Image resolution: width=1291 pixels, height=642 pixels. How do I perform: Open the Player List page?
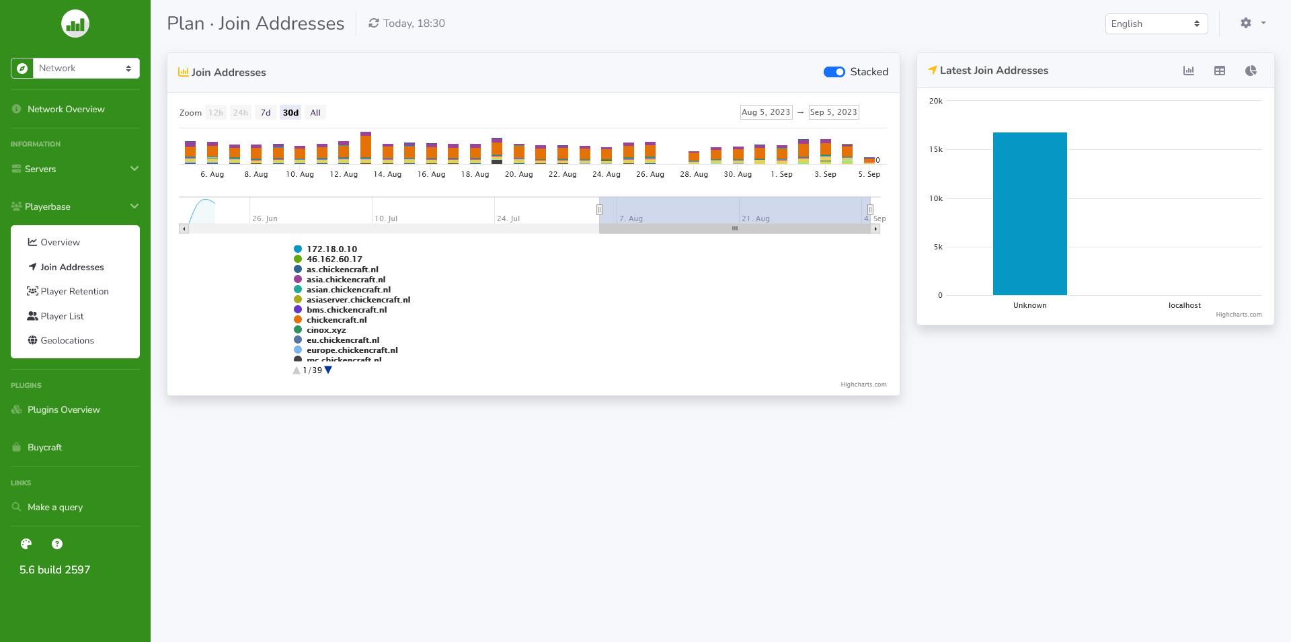(62, 316)
